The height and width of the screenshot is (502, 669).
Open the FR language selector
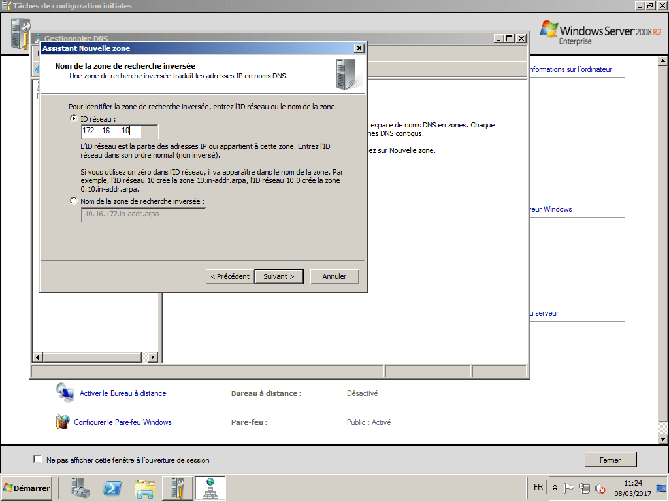[538, 486]
